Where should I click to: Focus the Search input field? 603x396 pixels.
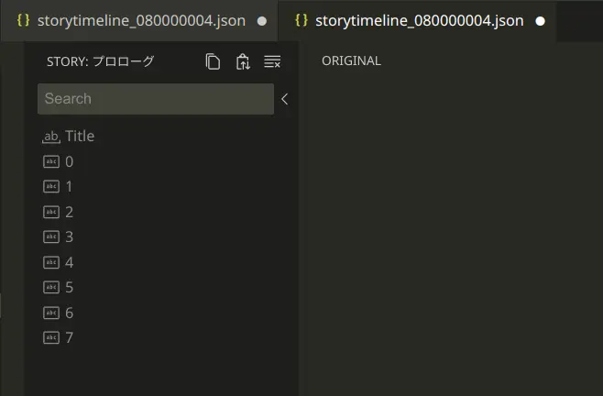point(156,99)
